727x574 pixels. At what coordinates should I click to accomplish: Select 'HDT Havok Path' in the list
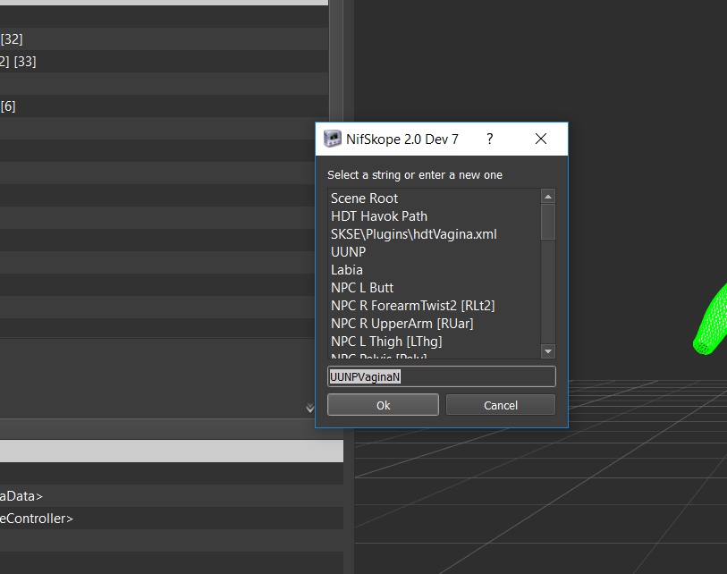click(434, 216)
